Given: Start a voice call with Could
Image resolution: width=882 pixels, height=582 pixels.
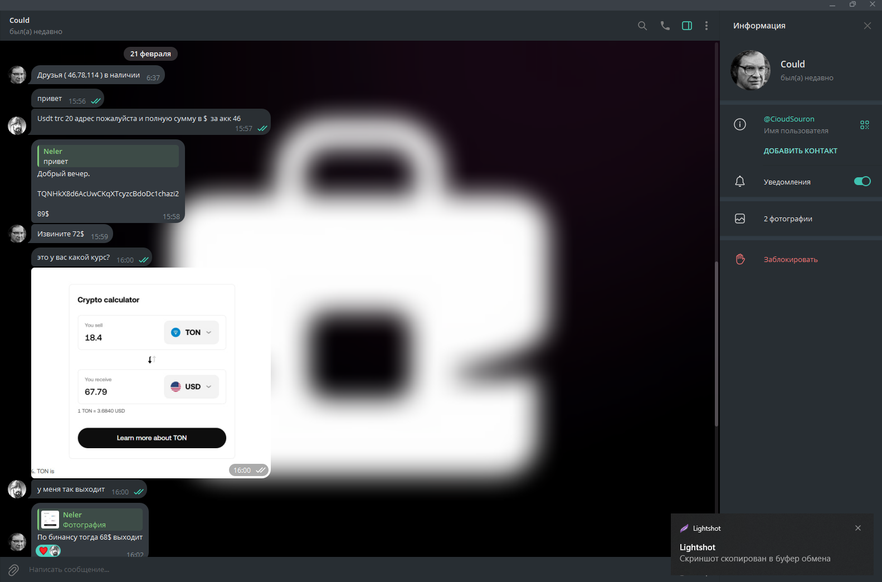Looking at the screenshot, I should 665,26.
